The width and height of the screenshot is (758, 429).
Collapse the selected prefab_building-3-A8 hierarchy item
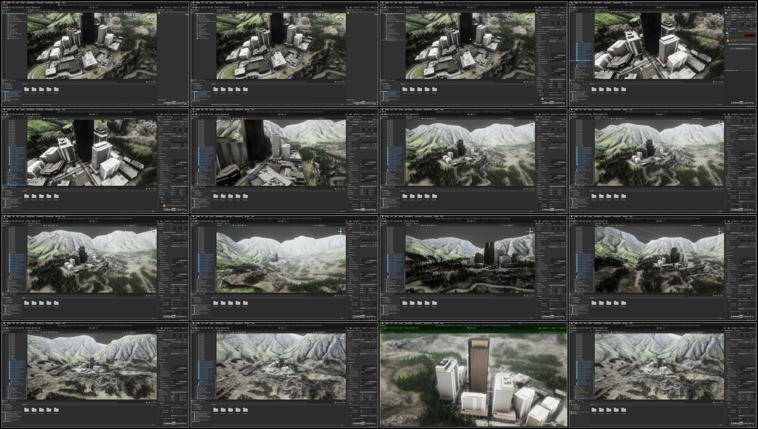(575, 61)
